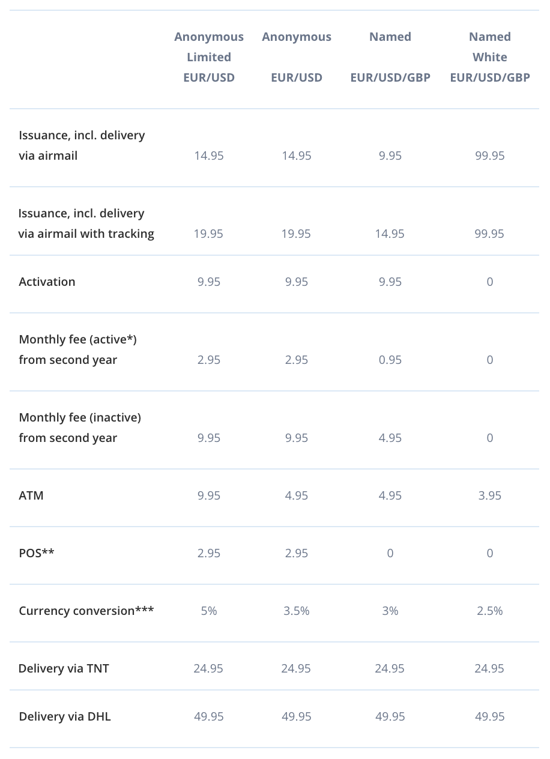Select the 3.95 ATM fee for Named White
The height and width of the screenshot is (759, 550).
coord(490,495)
